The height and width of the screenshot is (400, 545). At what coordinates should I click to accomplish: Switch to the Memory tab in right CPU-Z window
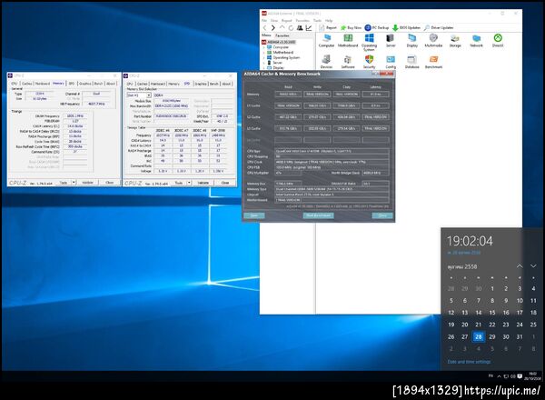173,84
